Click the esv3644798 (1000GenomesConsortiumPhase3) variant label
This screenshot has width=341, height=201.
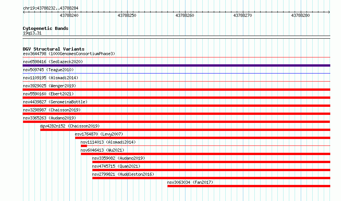pyautogui.click(x=69, y=54)
